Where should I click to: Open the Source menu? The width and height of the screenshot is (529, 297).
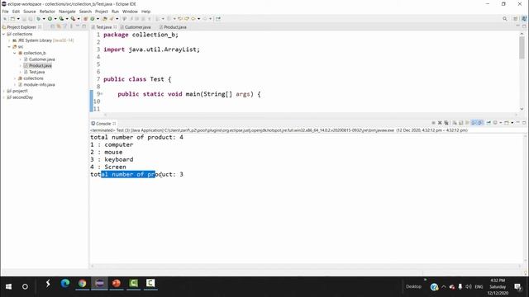pos(30,12)
